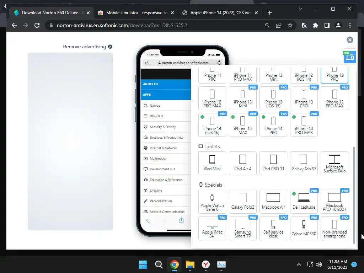The height and width of the screenshot is (273, 364).
Task: Open the Development & IT category
Action: pyautogui.click(x=166, y=169)
